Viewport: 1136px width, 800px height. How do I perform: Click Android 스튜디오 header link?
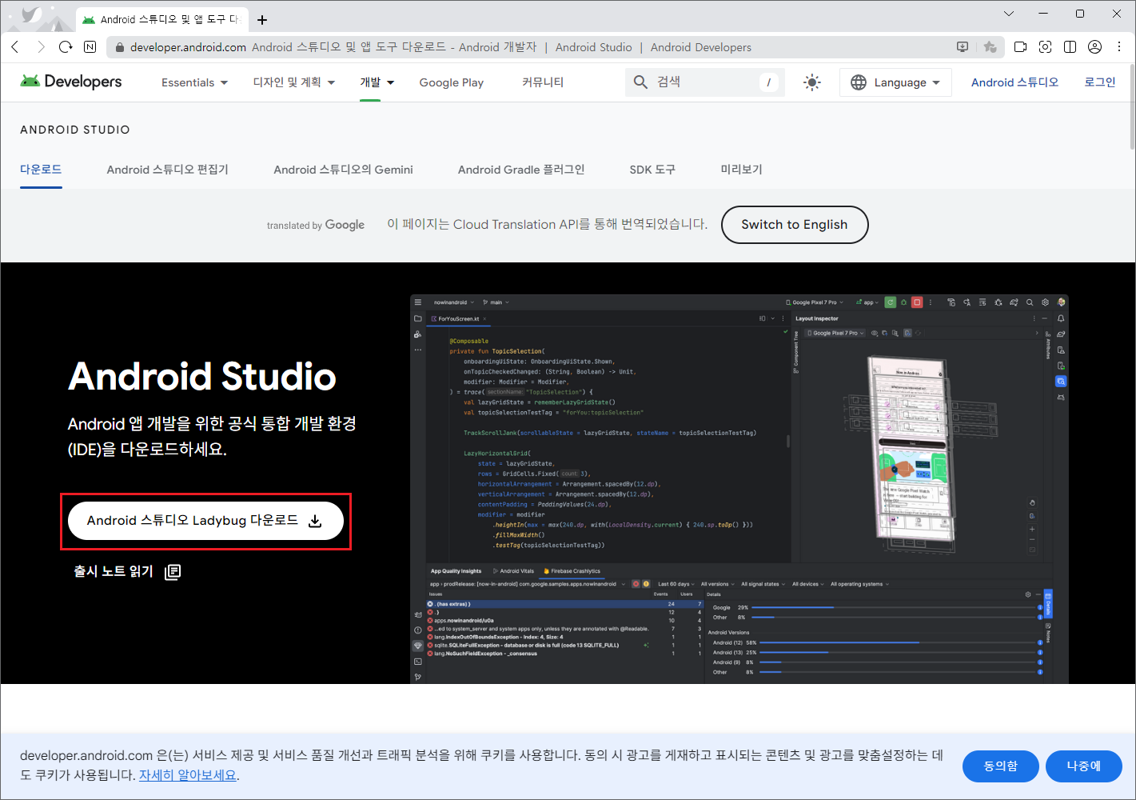point(1014,82)
